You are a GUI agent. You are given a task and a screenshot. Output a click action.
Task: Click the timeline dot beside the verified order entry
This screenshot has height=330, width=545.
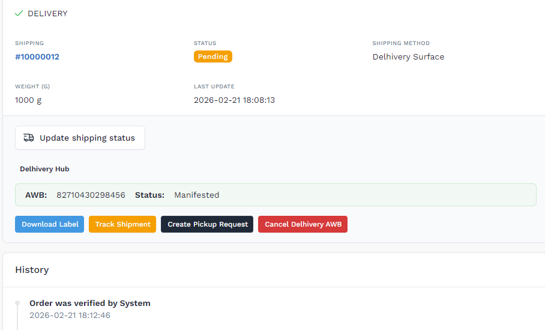pos(17,303)
